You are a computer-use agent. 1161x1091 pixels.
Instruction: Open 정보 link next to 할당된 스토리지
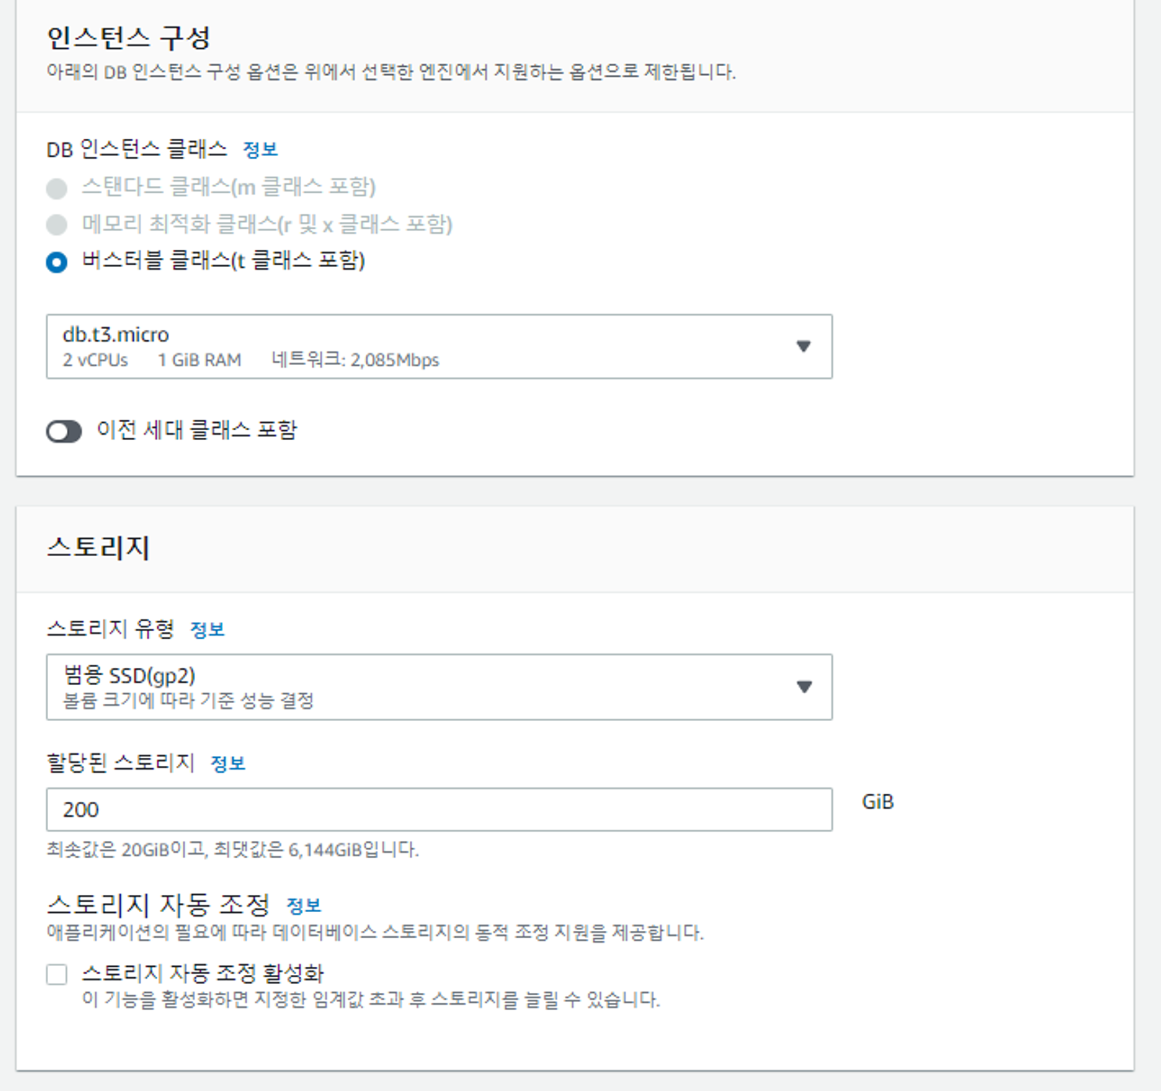tap(228, 764)
